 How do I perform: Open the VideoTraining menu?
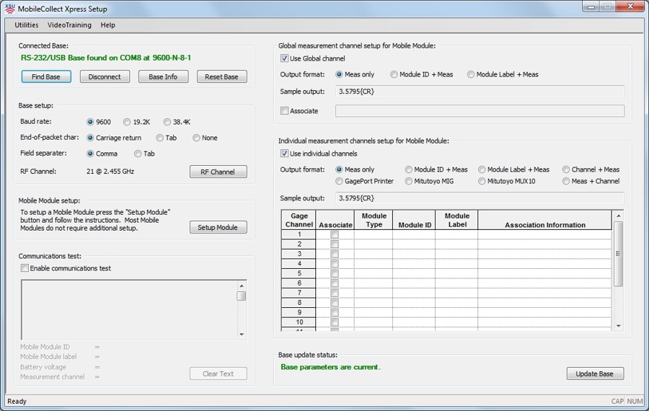[69, 25]
